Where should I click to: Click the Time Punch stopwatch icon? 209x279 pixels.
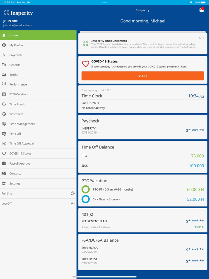(4, 104)
